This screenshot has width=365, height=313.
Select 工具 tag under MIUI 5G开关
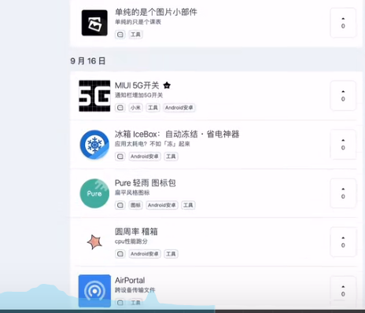point(153,108)
